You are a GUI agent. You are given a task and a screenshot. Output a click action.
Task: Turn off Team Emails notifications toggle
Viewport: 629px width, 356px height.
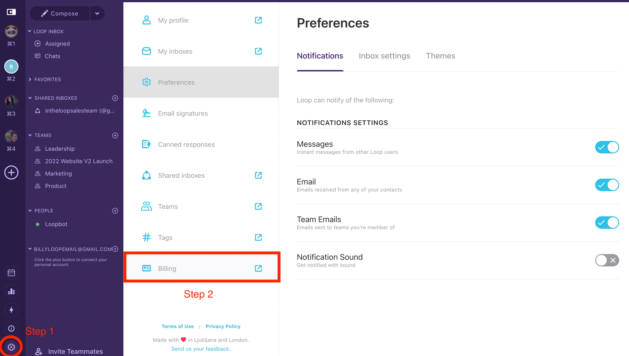[607, 223]
